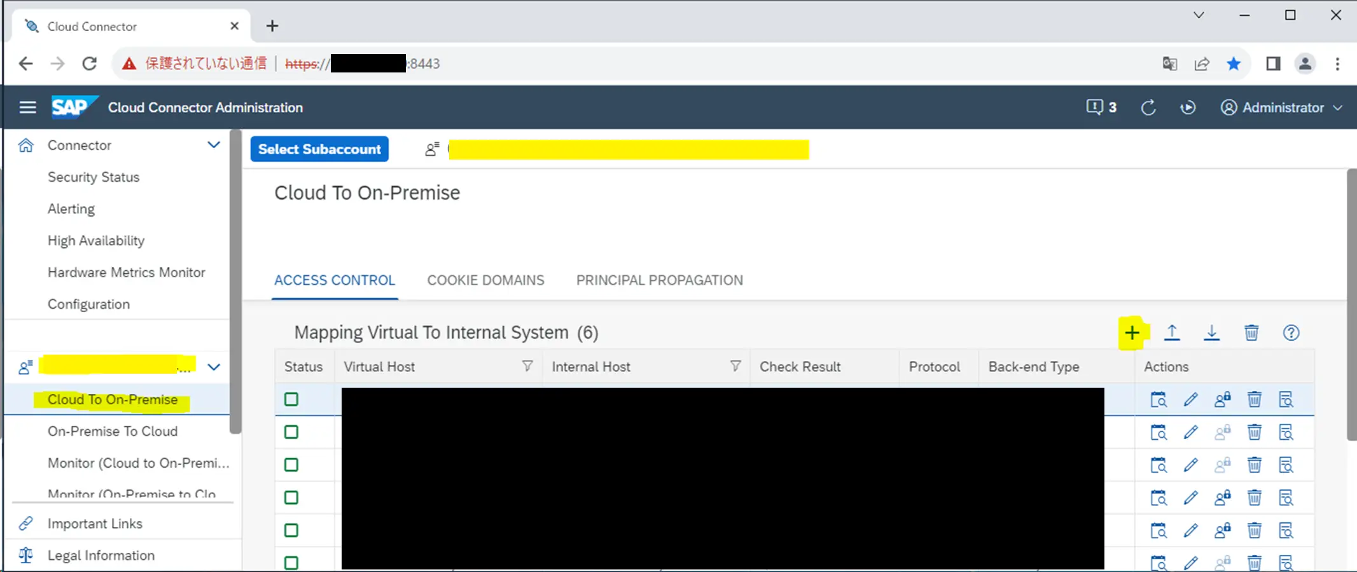Screen dimensions: 1357x572
Task: Click the certificate user icon in first mapping row
Action: click(1222, 400)
